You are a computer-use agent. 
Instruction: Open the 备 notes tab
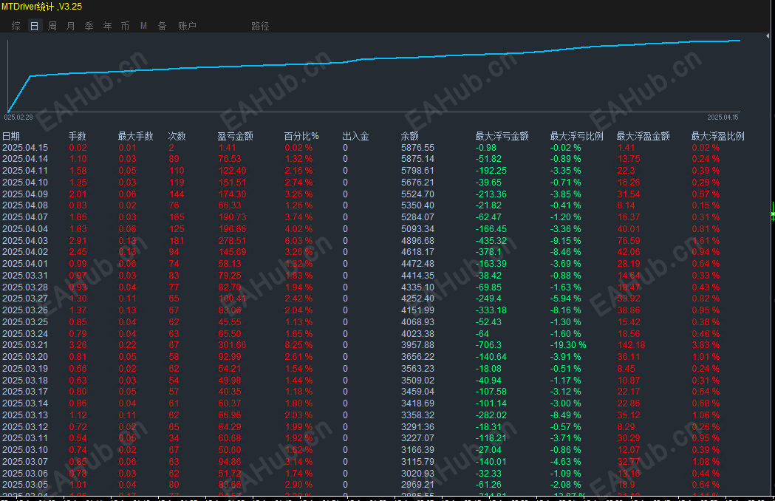(162, 26)
